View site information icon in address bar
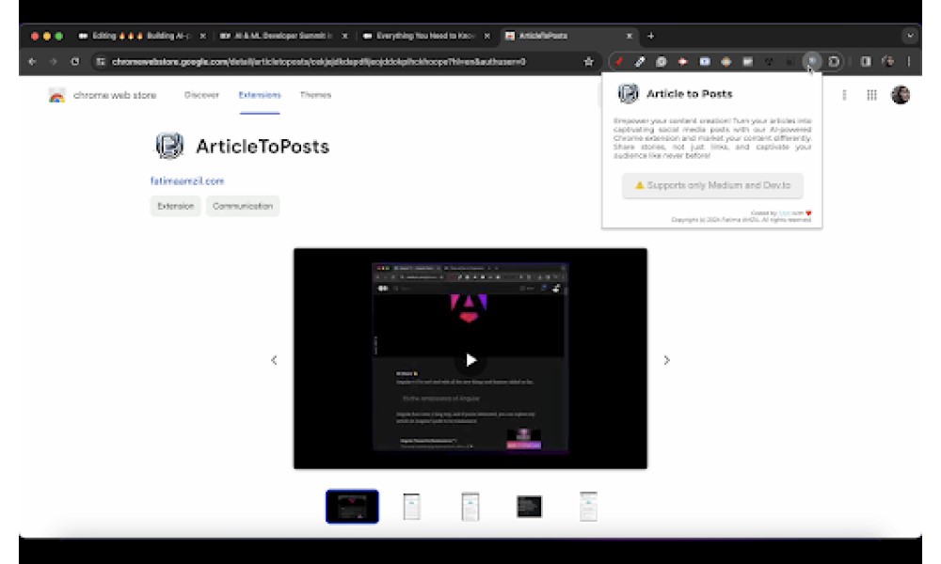The width and height of the screenshot is (941, 564). [x=101, y=61]
